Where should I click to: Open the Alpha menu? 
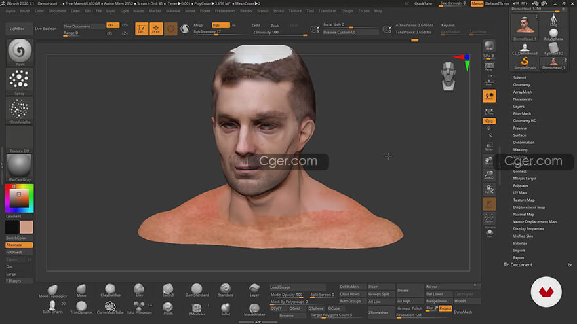point(10,11)
